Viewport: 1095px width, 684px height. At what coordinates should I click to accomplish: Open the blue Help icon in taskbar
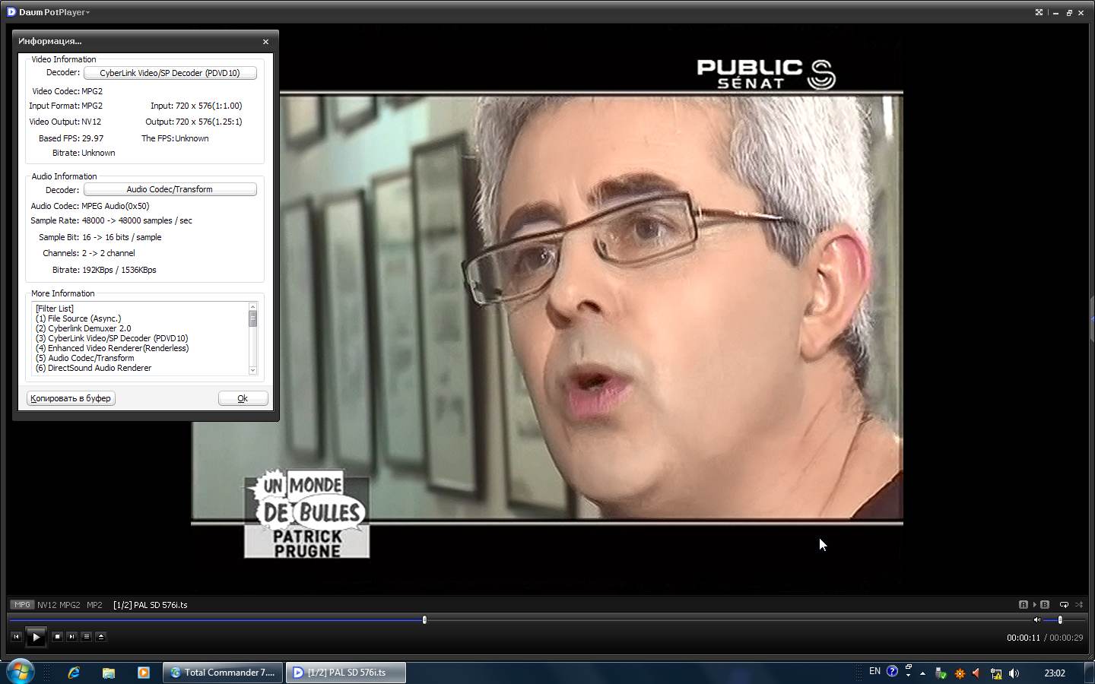pyautogui.click(x=892, y=671)
